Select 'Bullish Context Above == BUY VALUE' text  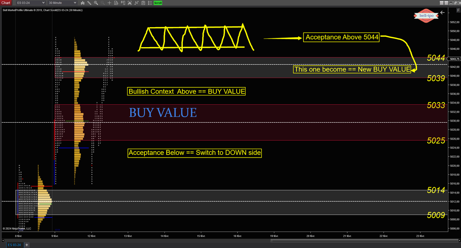tap(187, 92)
